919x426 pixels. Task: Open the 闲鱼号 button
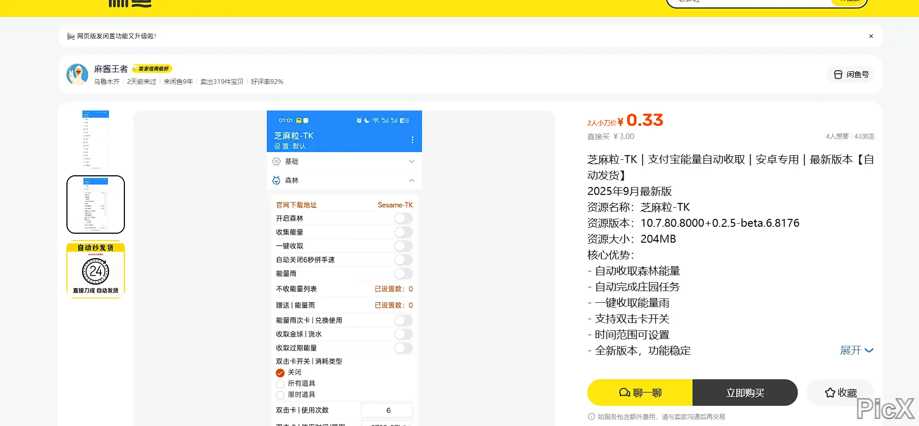coord(850,74)
